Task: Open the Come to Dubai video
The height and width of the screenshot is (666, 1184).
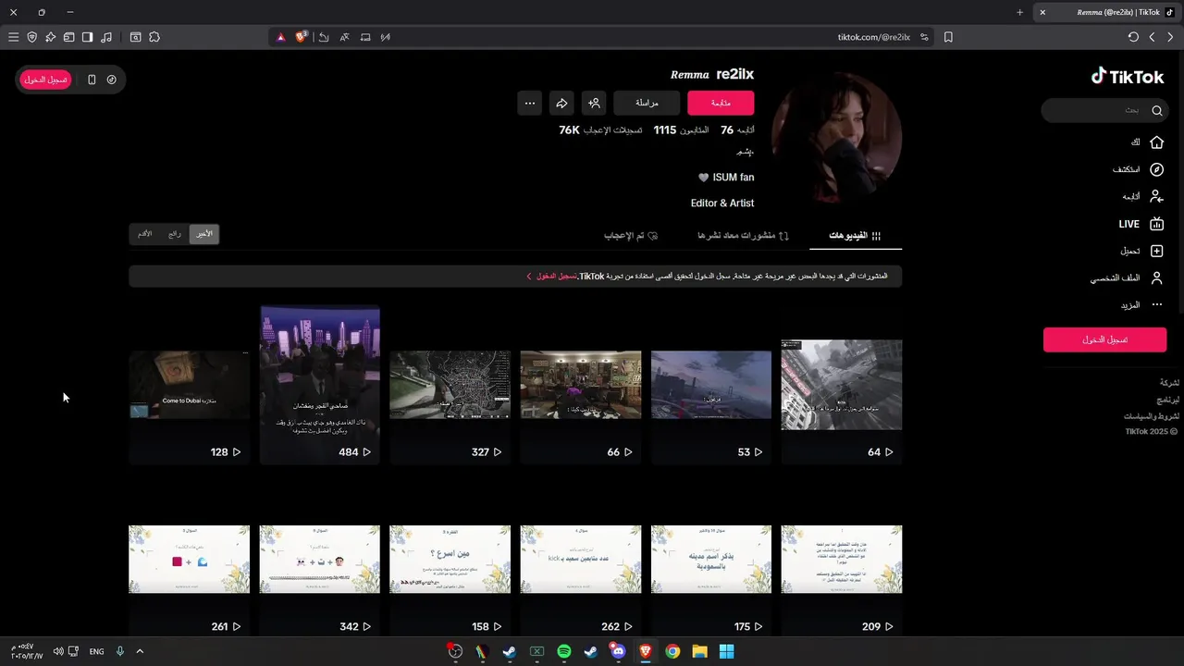Action: click(x=189, y=385)
